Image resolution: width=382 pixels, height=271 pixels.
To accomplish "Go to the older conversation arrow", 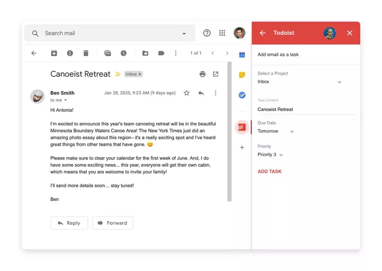I will [227, 53].
